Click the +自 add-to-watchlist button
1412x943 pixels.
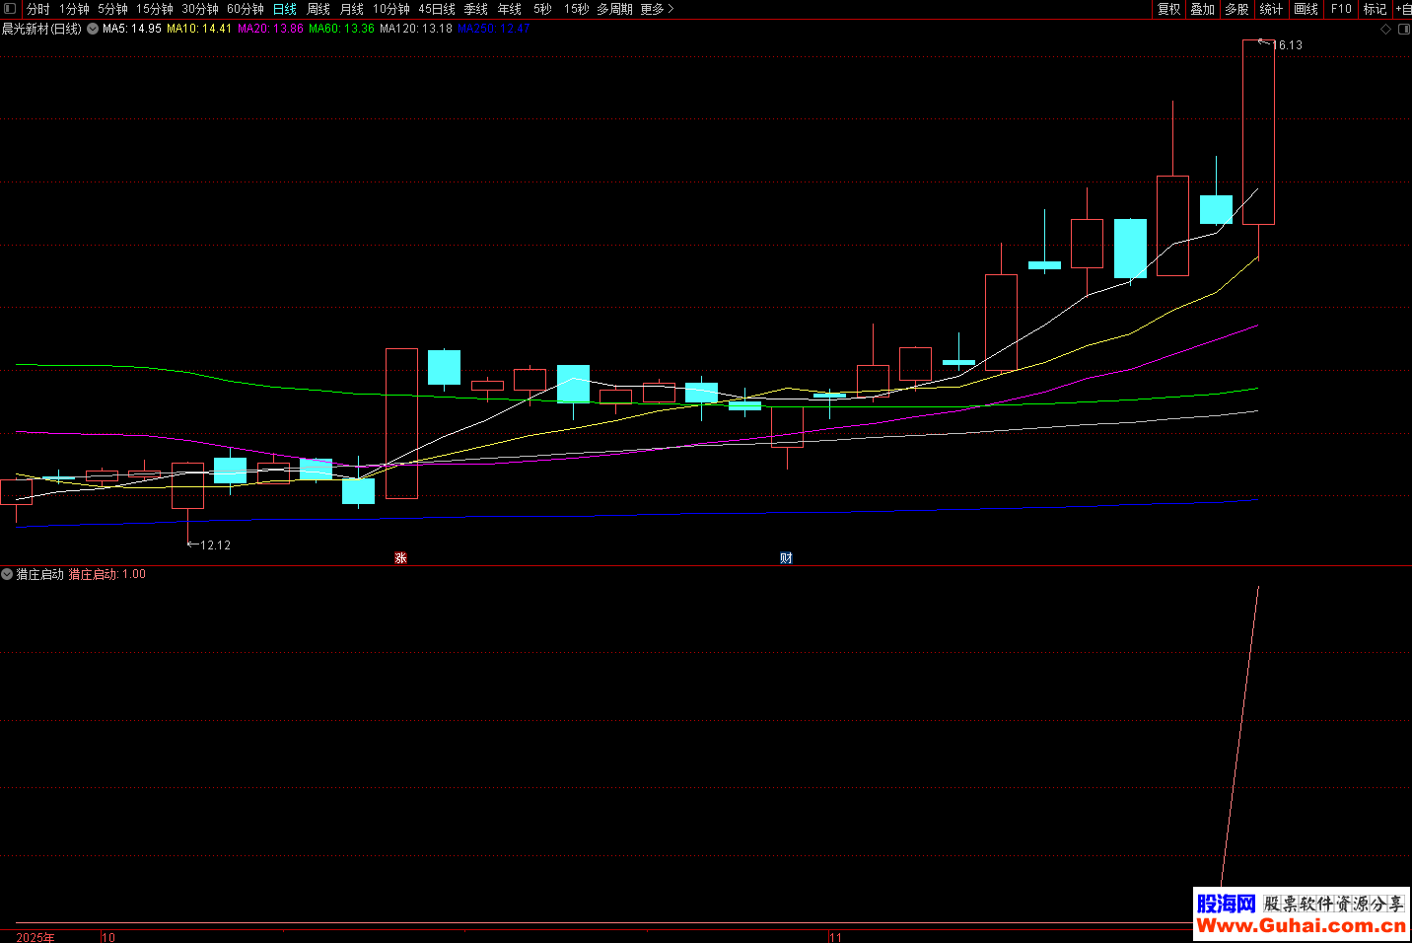(1402, 9)
